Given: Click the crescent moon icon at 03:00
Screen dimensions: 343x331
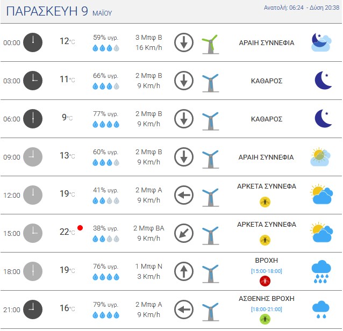Looking at the screenshot, I should (323, 80).
